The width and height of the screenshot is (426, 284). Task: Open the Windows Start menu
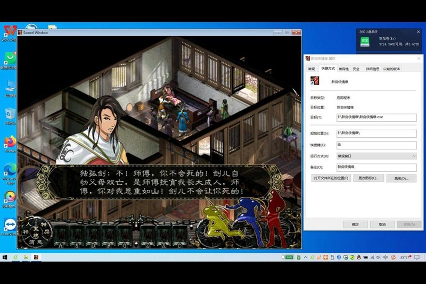click(5, 257)
